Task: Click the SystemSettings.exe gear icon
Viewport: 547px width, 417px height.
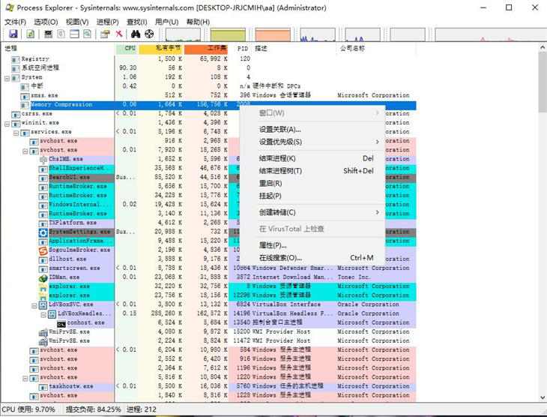Action: (x=43, y=232)
